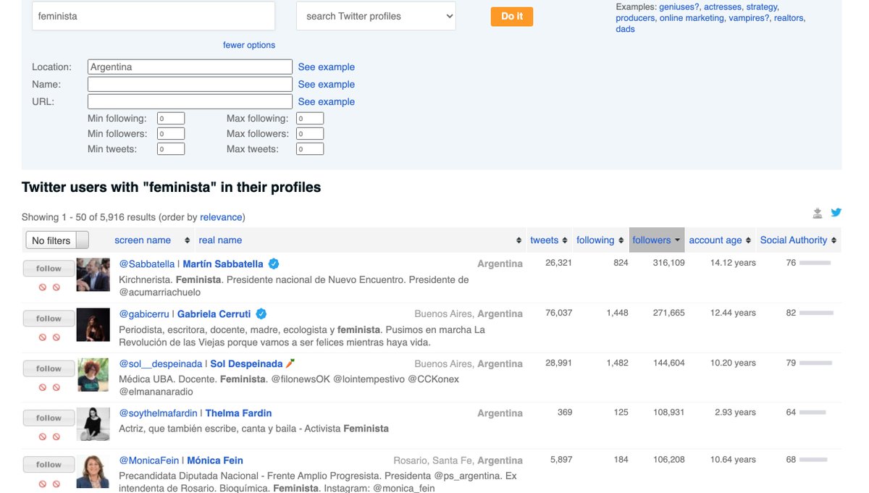Focus the Min following field
869x493 pixels.
point(171,118)
